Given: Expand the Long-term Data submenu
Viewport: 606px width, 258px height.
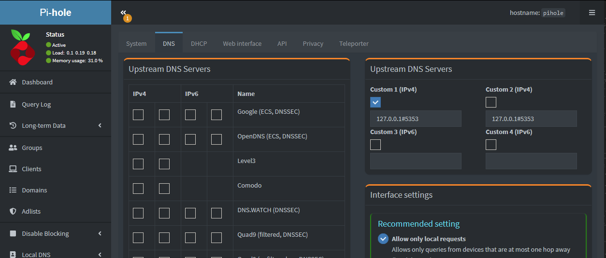Looking at the screenshot, I should [100, 126].
